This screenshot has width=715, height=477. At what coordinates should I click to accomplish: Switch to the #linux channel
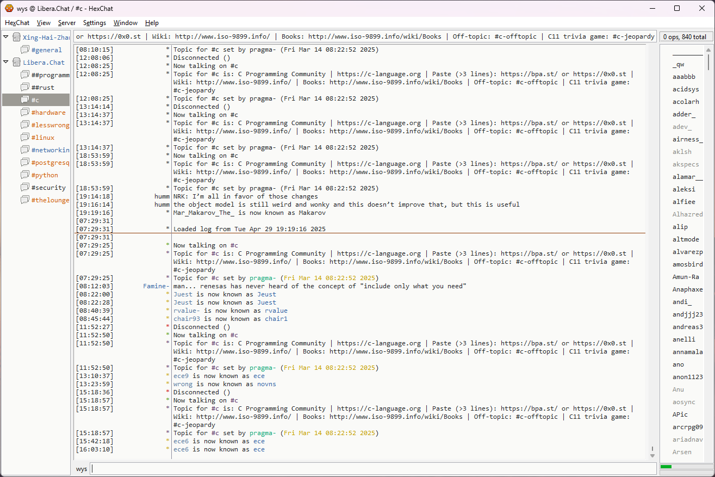point(43,138)
